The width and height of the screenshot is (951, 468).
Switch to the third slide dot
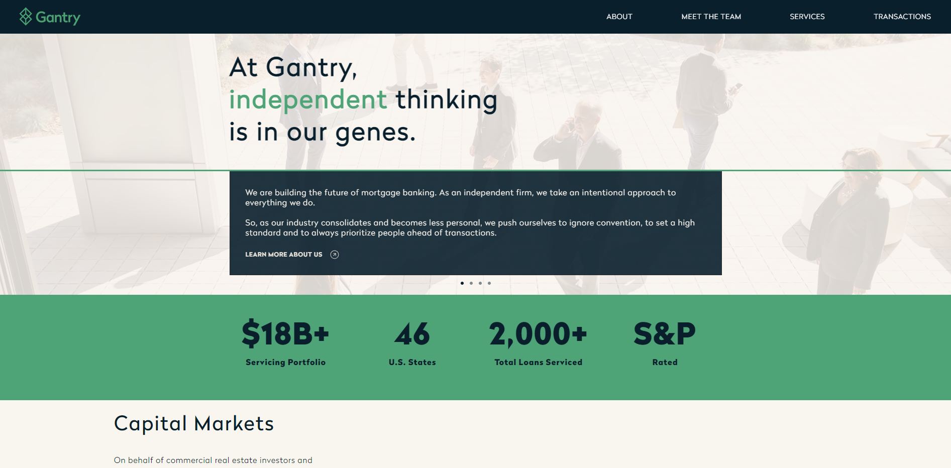point(481,283)
